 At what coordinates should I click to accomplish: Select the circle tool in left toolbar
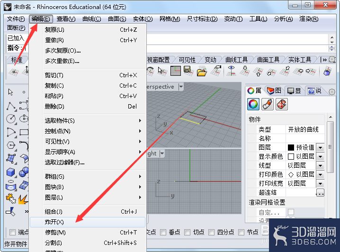(x=11, y=118)
